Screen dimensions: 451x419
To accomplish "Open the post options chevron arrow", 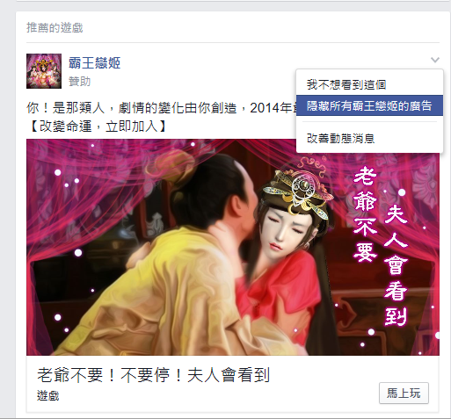I will point(435,60).
